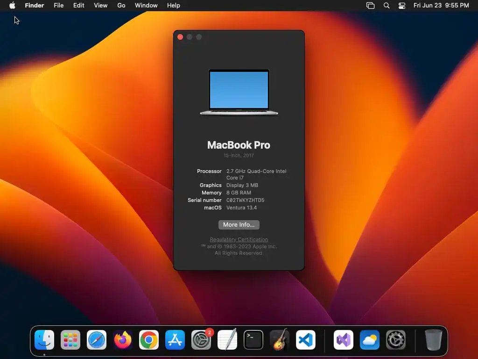Click the MacBook Pro laptop image

pyautogui.click(x=239, y=92)
